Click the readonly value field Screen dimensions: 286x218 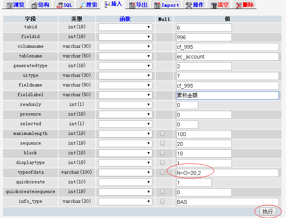pyautogui.click(x=187, y=105)
